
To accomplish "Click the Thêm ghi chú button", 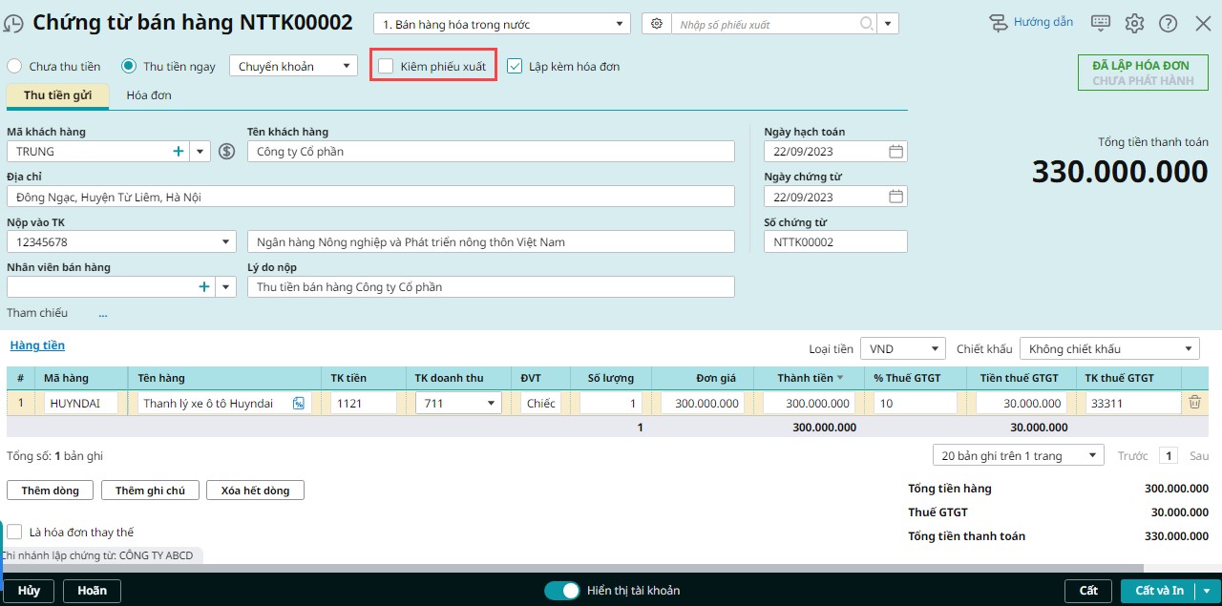I will 150,490.
